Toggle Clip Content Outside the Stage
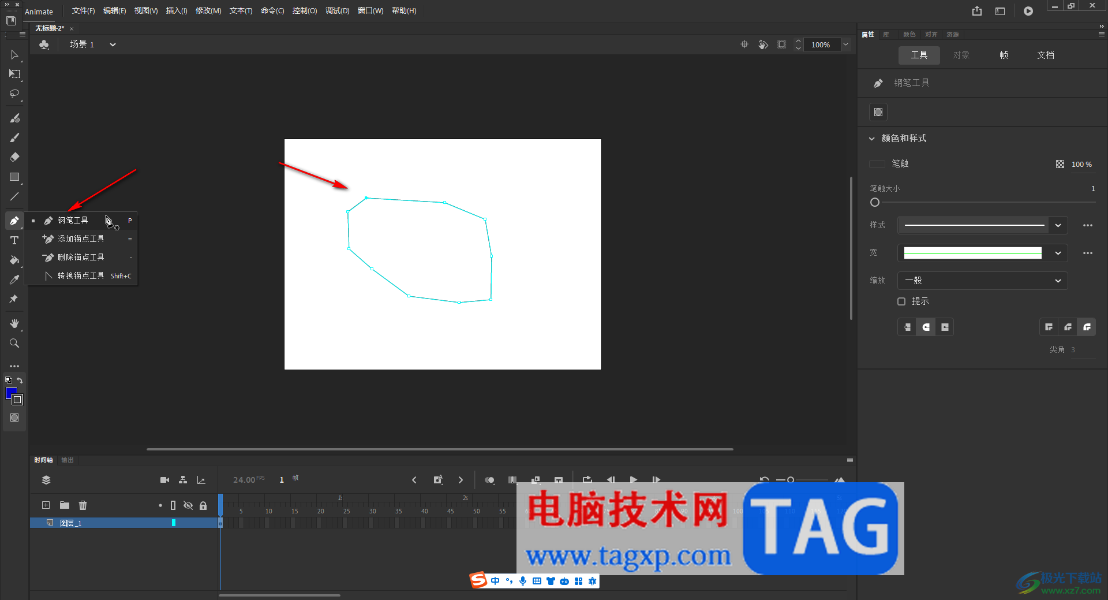The image size is (1108, 600). tap(781, 44)
